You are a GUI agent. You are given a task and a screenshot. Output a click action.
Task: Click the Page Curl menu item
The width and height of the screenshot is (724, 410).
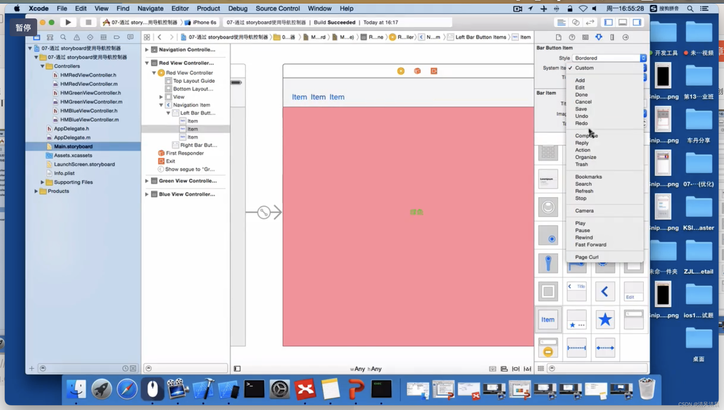[587, 257]
